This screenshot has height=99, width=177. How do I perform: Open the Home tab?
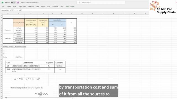click(x=9, y=7)
